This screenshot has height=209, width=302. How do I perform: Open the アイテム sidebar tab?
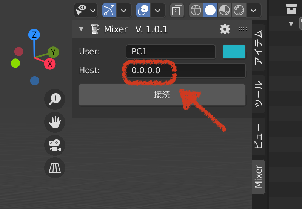tap(259, 48)
